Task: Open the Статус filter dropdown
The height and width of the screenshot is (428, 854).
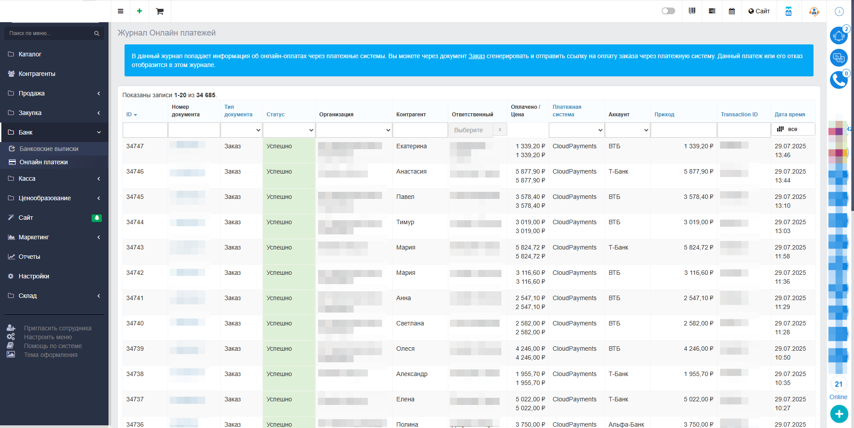Action: [x=289, y=130]
